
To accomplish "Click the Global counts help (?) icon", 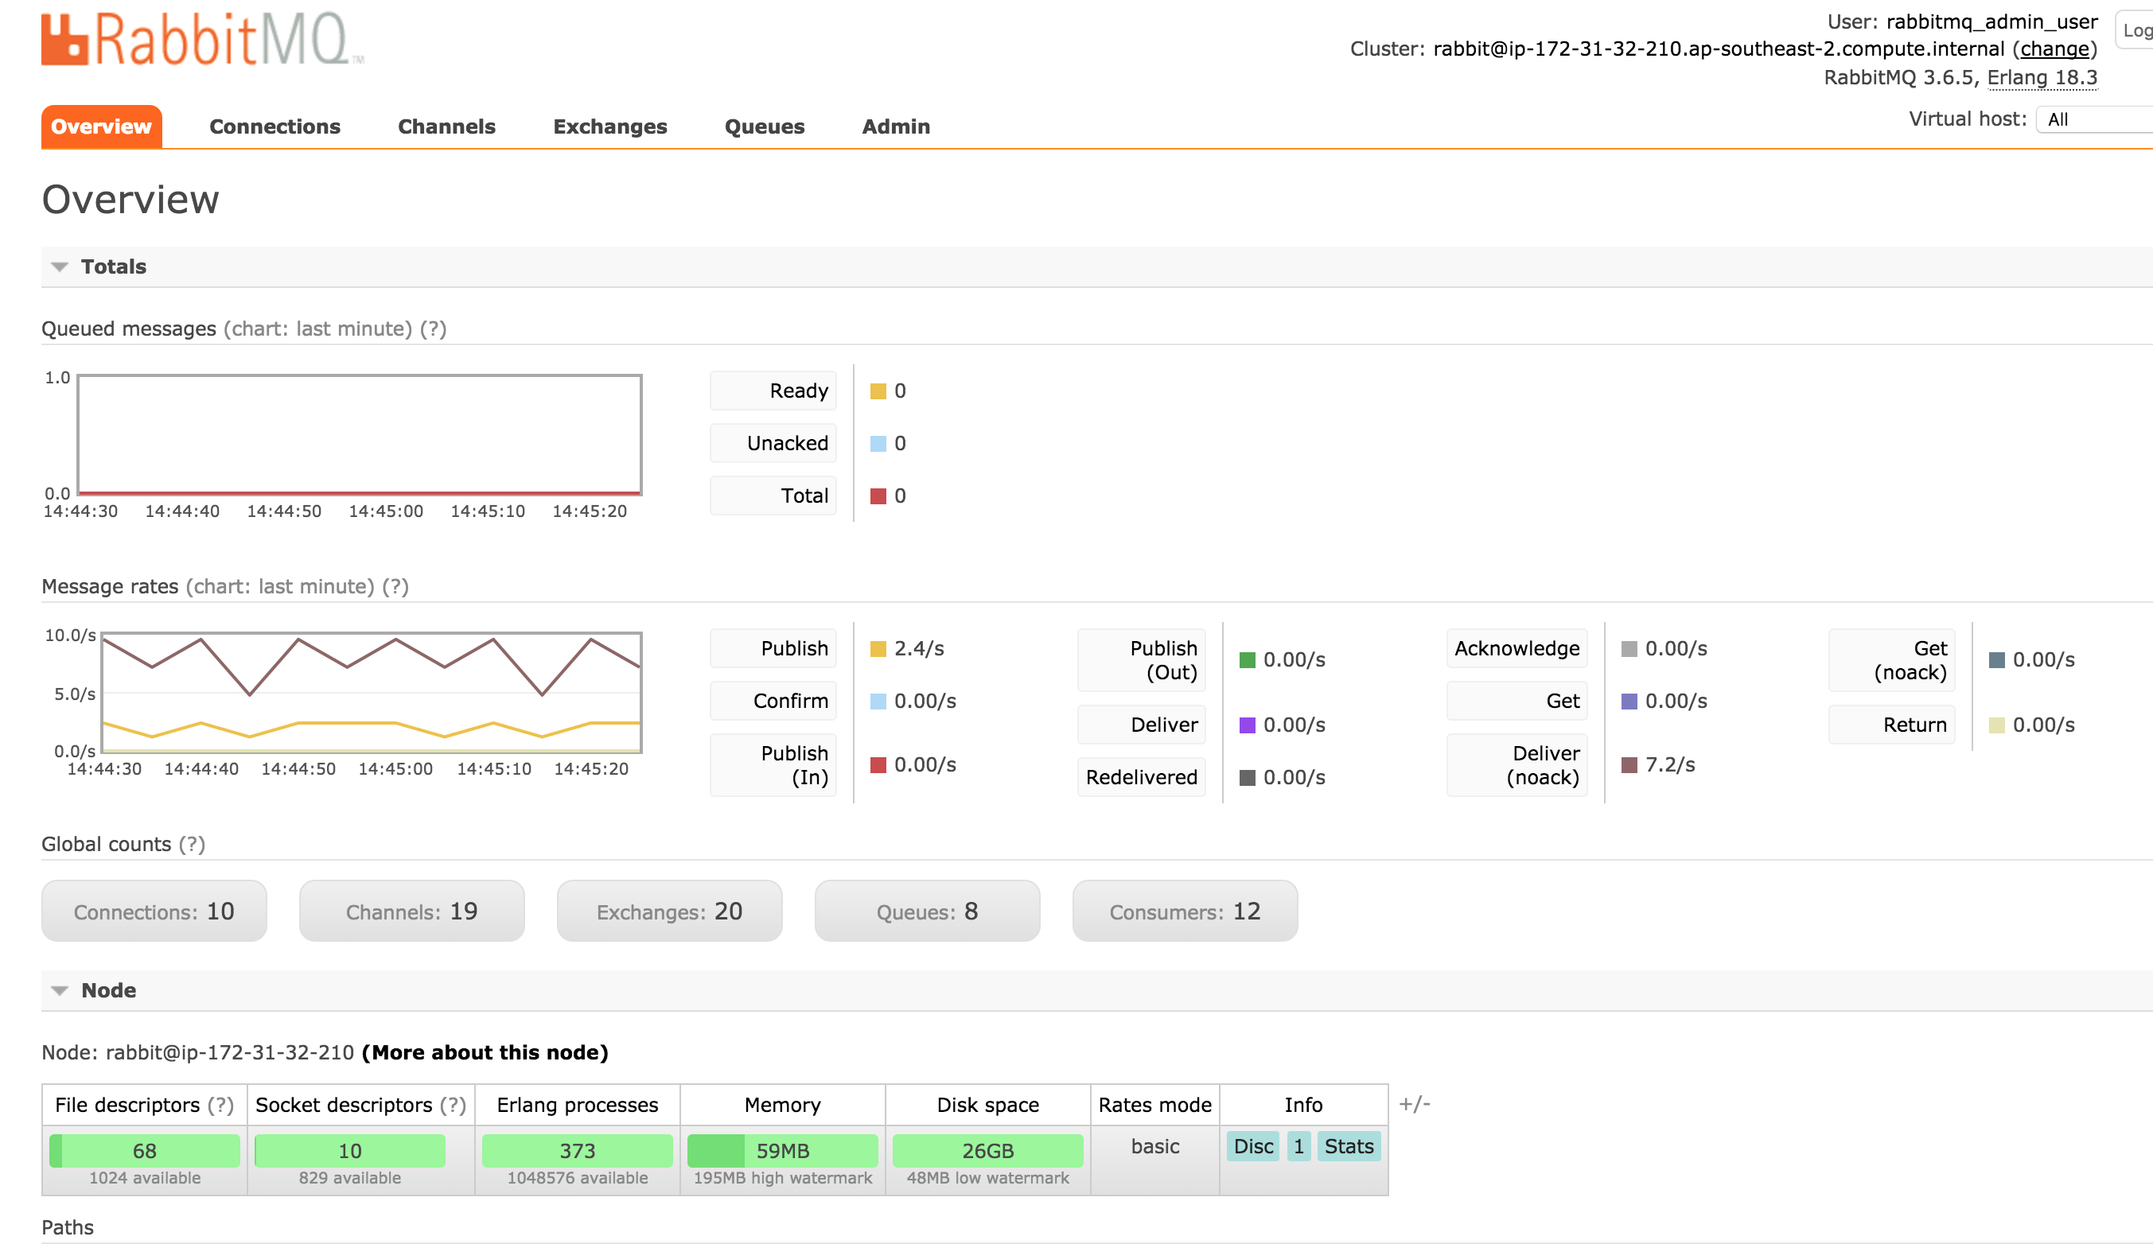I will (192, 844).
